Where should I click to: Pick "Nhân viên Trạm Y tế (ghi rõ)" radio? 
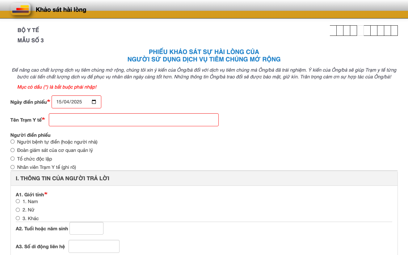point(13,167)
